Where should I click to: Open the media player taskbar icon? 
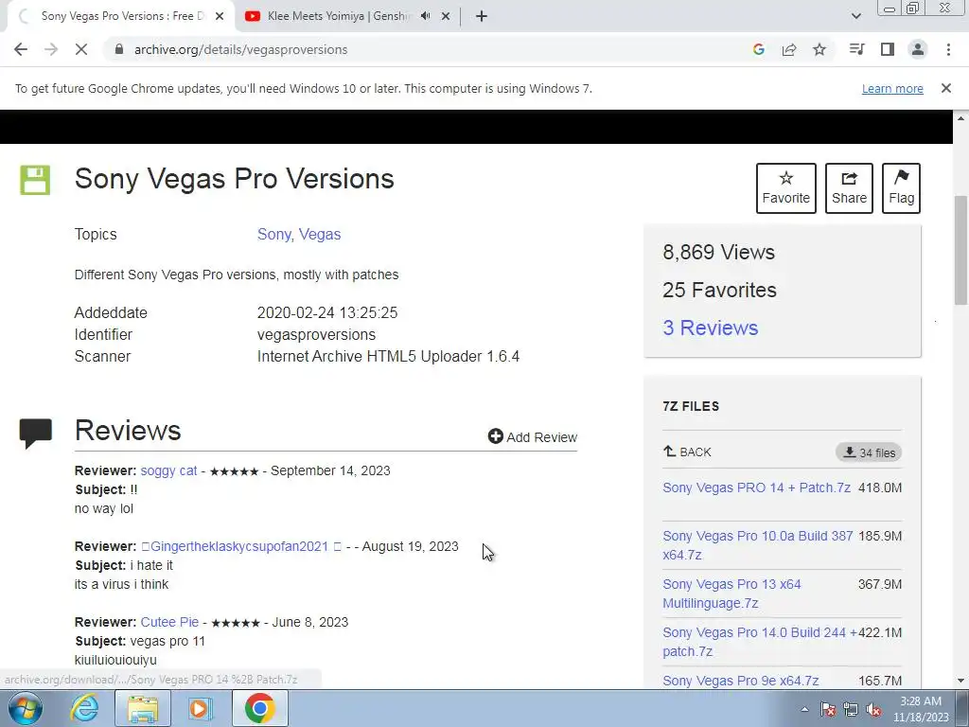(x=200, y=708)
